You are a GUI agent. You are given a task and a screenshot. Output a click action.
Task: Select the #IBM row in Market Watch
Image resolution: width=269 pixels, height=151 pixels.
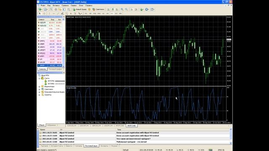[x=50, y=44]
